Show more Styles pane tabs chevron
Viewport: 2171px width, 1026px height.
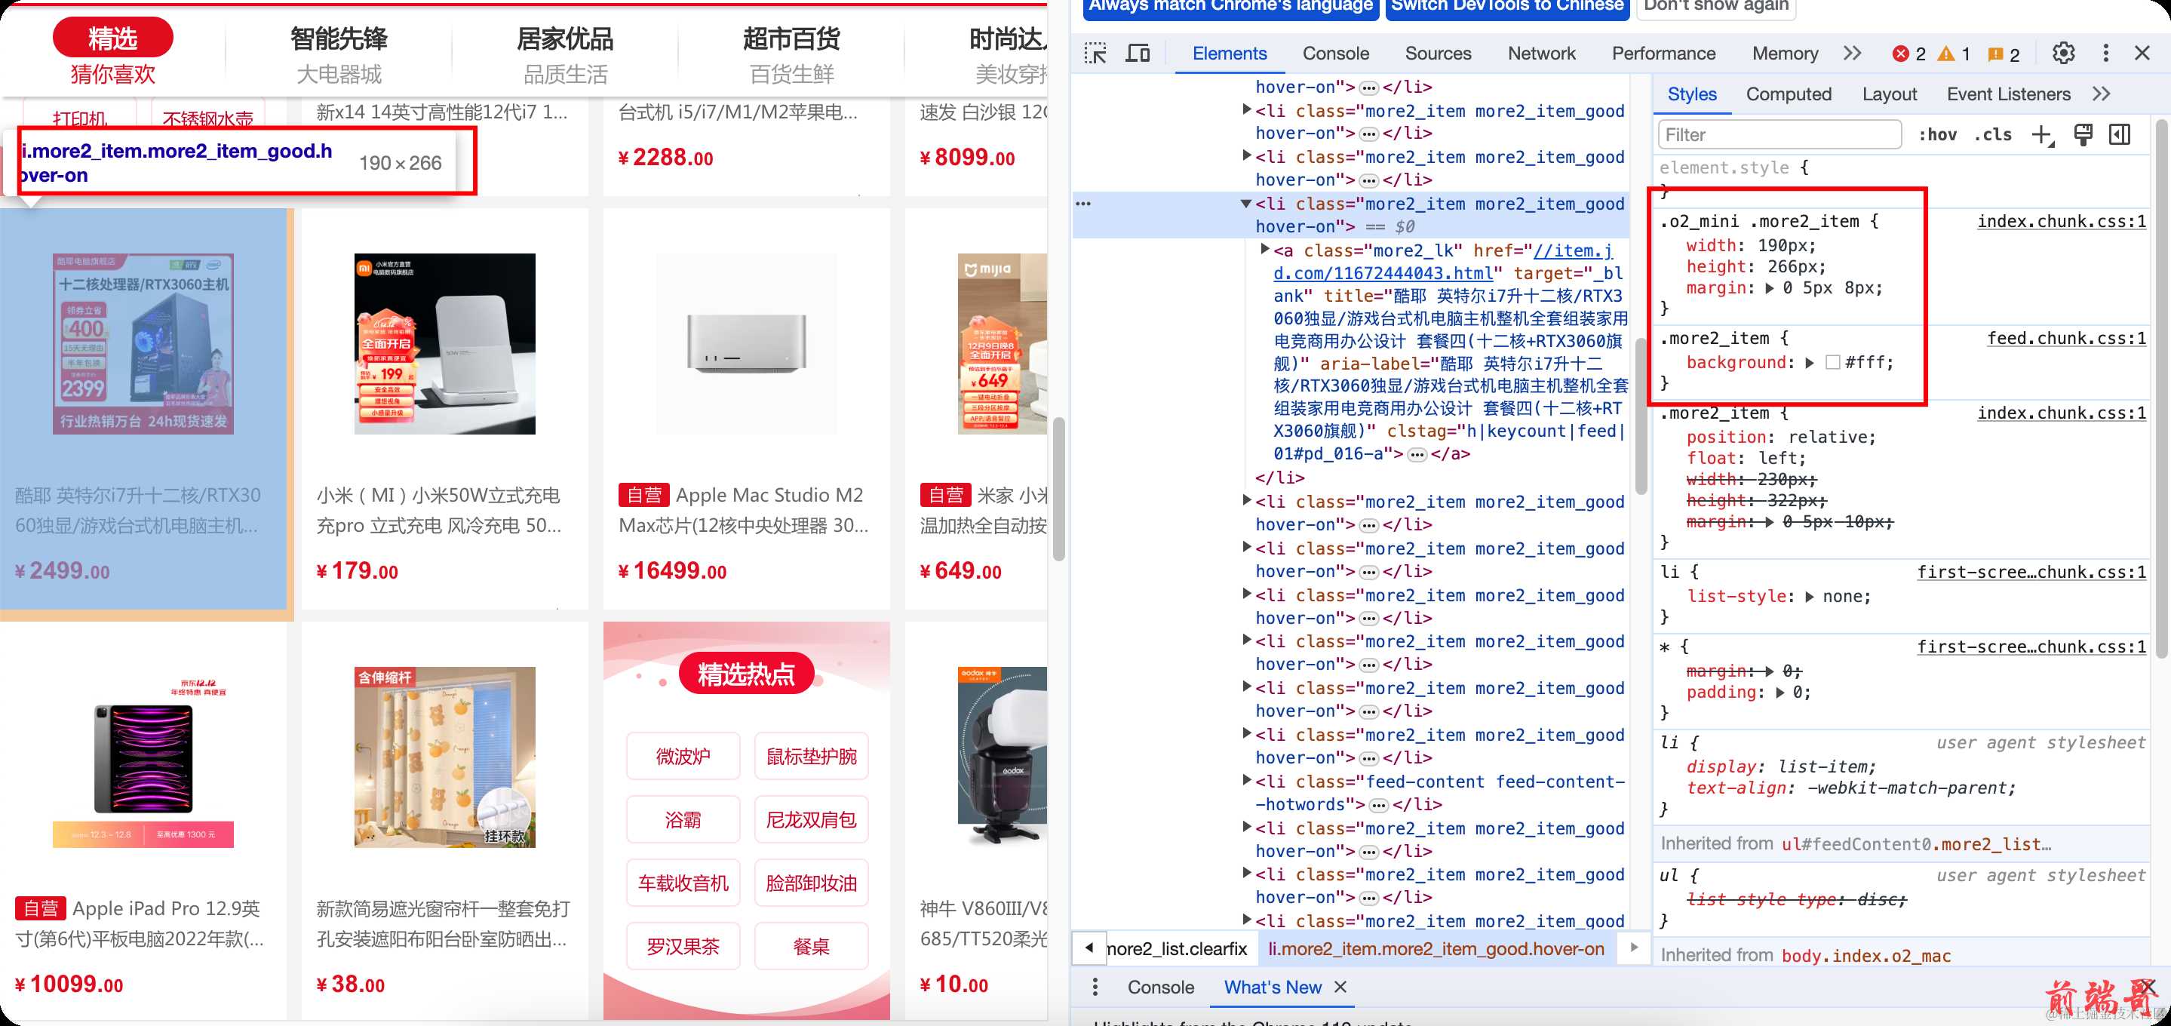point(2101,94)
